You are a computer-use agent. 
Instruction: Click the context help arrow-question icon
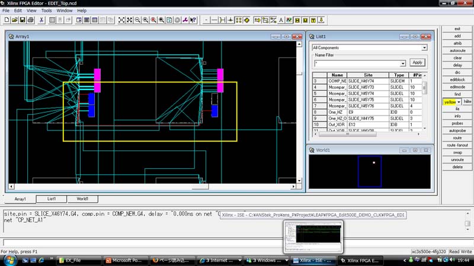193,20
